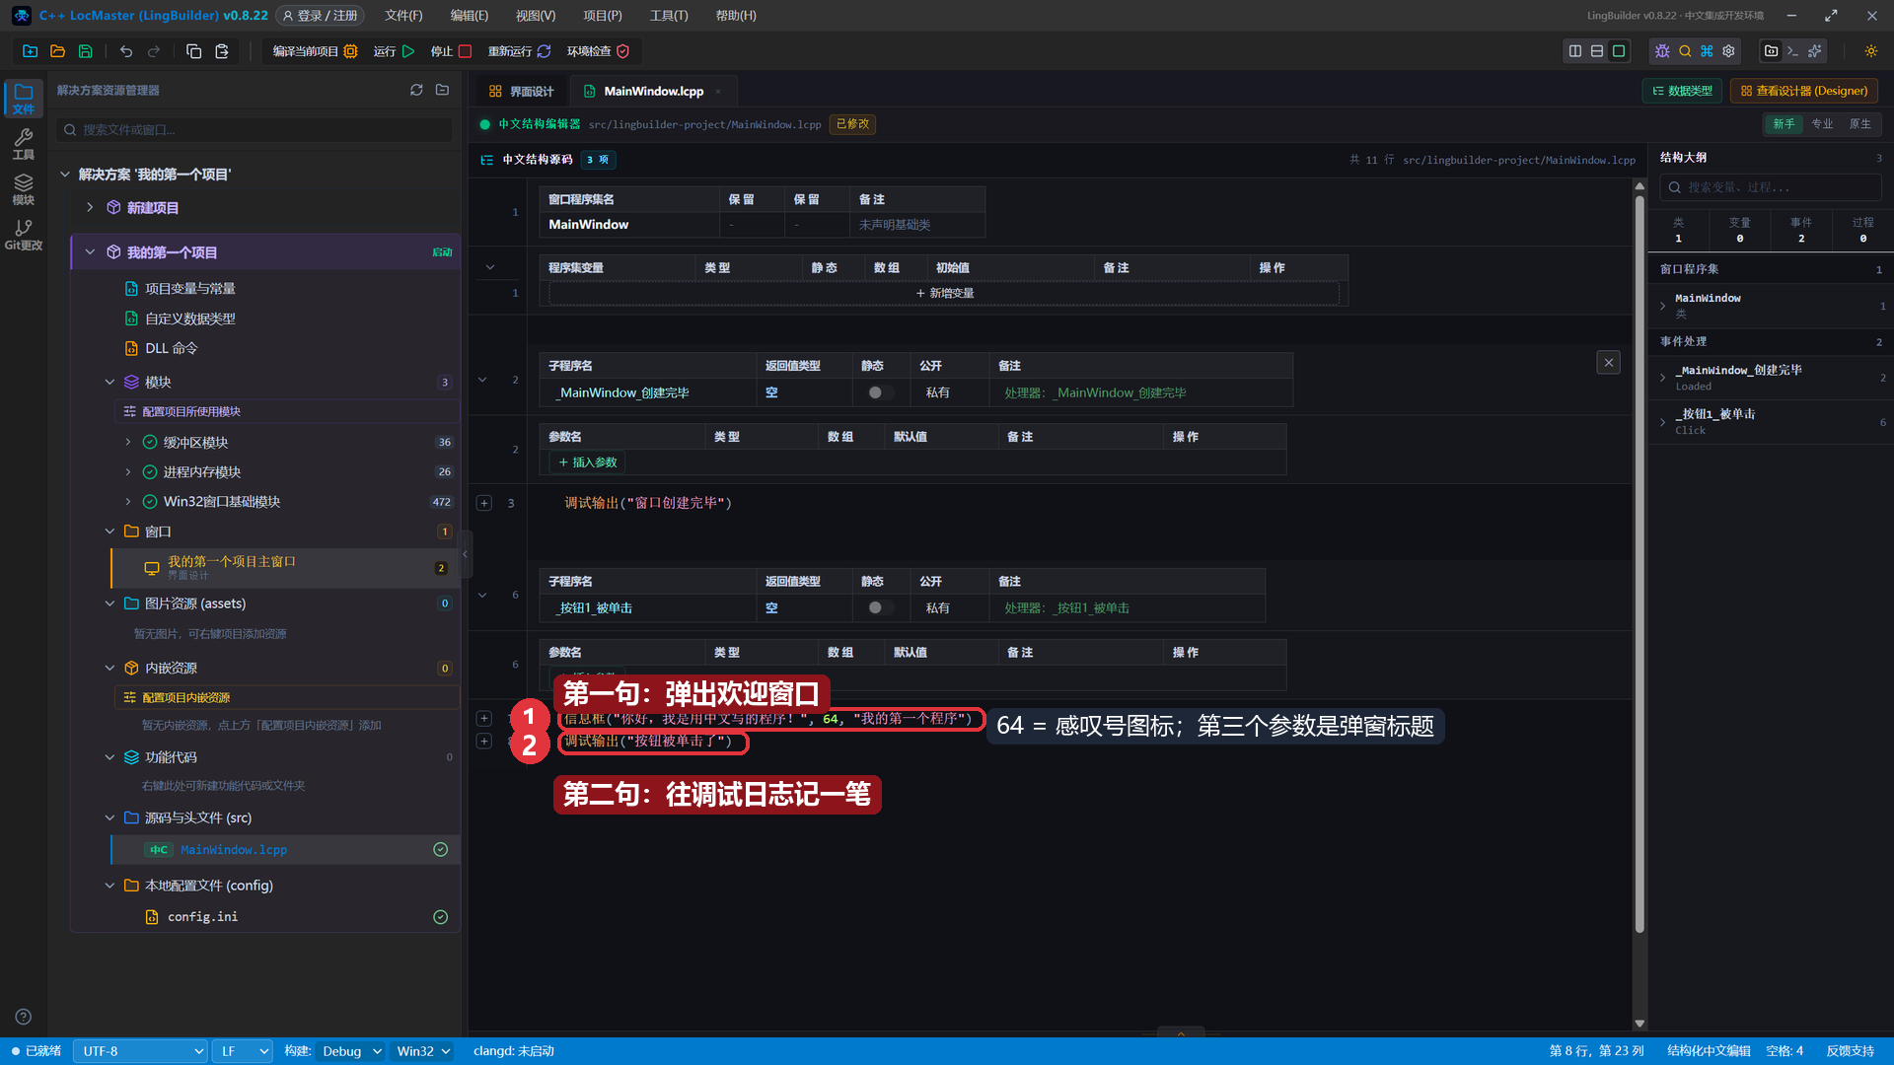Viewport: 1894px width, 1065px height.
Task: Refresh the solution explorer
Action: click(416, 90)
